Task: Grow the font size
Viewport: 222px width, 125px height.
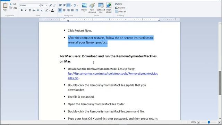Action: pyautogui.click(x=50, y=6)
